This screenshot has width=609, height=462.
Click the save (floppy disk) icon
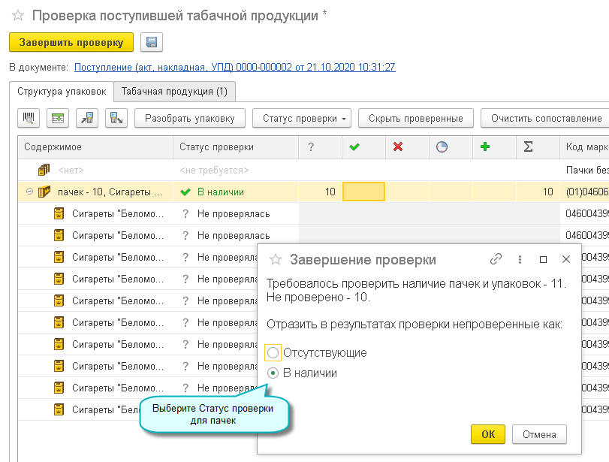151,43
